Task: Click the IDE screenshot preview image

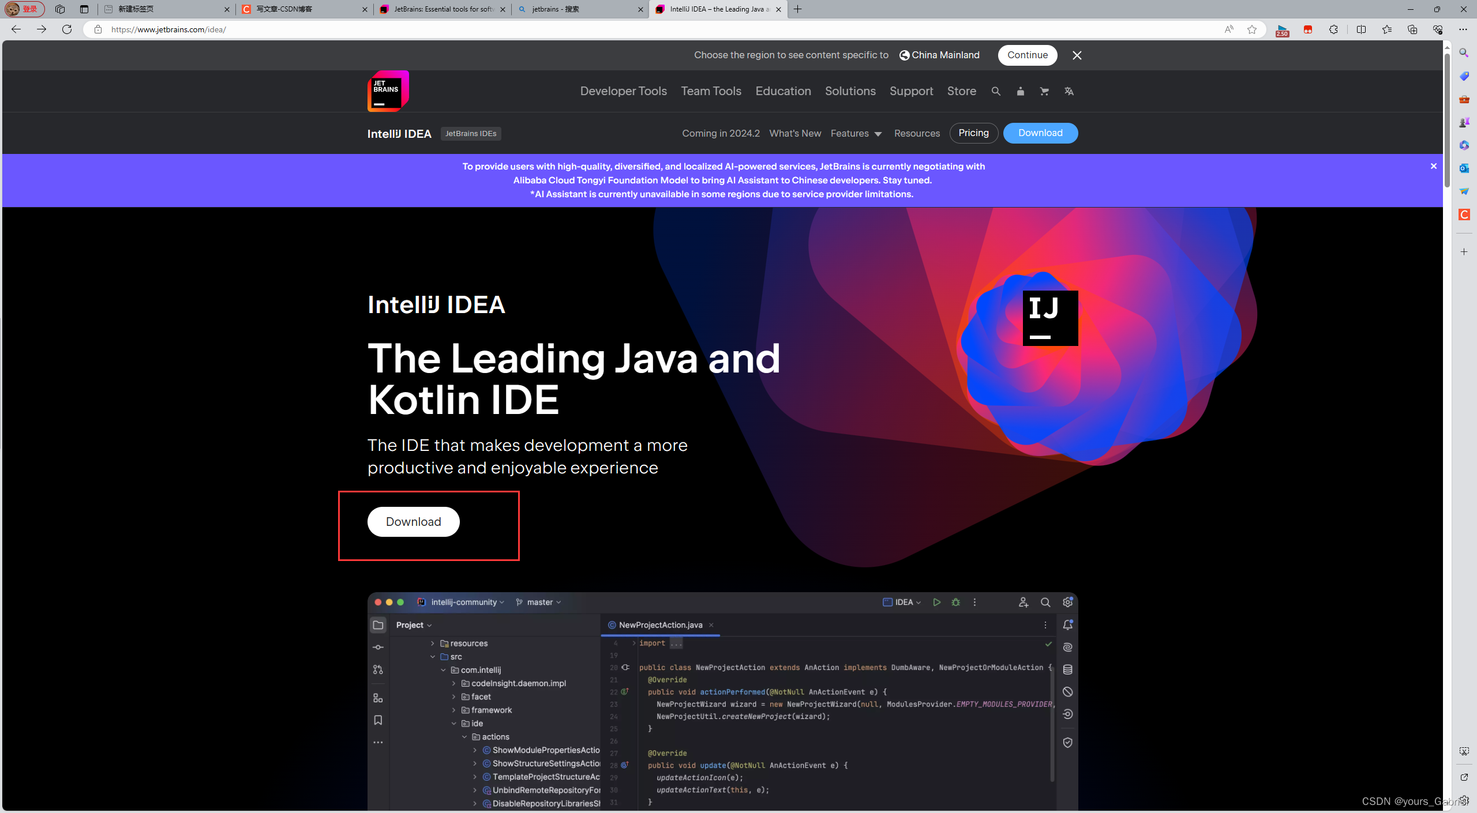Action: click(x=722, y=701)
